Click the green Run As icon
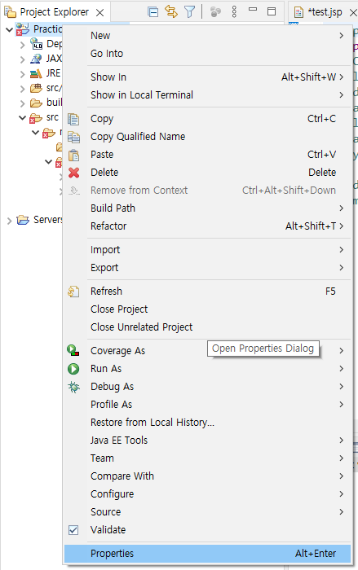Viewport: 358px width, 570px height. click(x=73, y=369)
